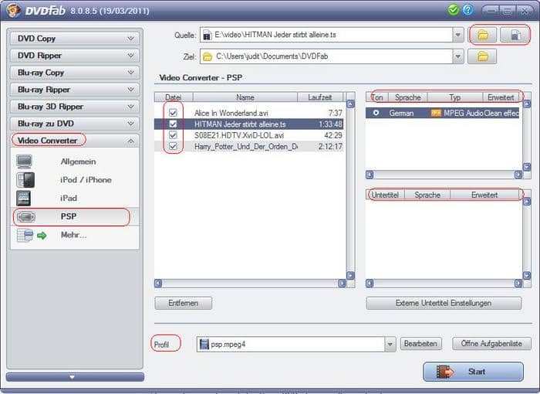Uncheck Harry_Potter_Und_Der_Orden checkbox

pyautogui.click(x=173, y=146)
